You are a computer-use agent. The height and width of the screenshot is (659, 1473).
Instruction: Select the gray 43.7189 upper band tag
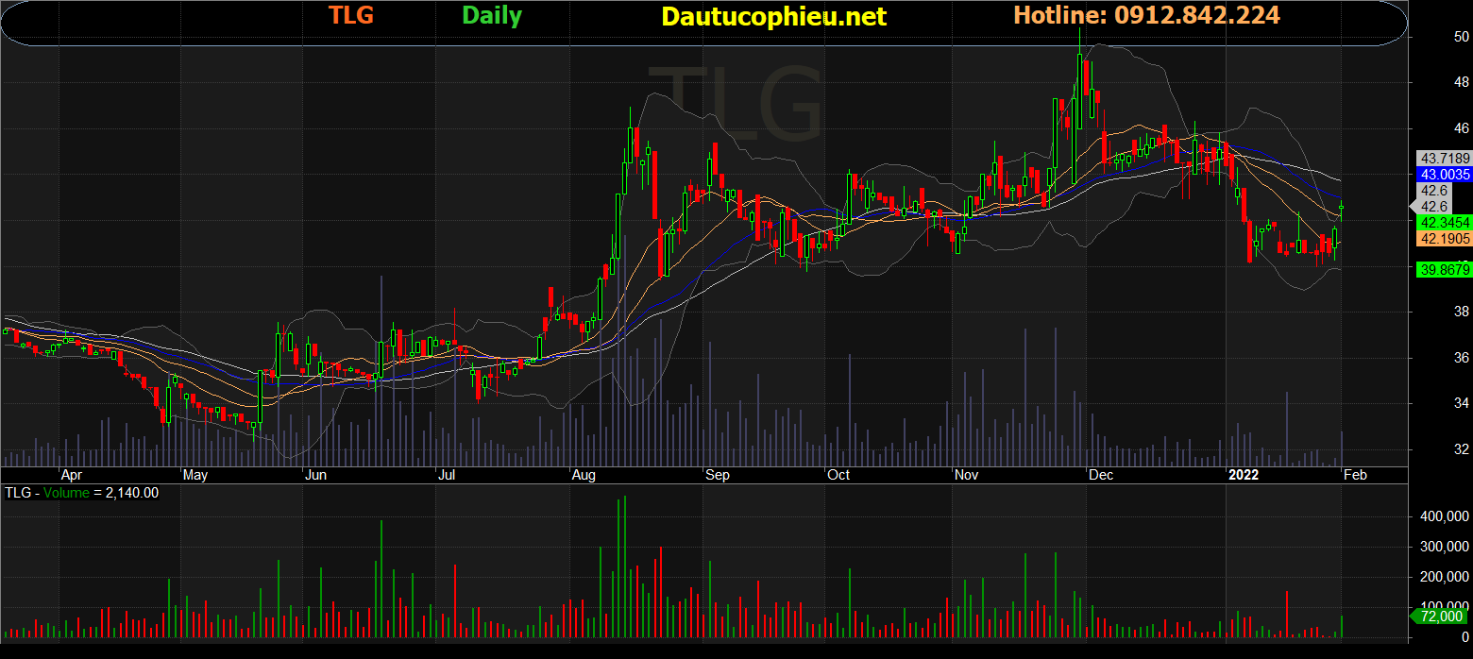tap(1444, 158)
